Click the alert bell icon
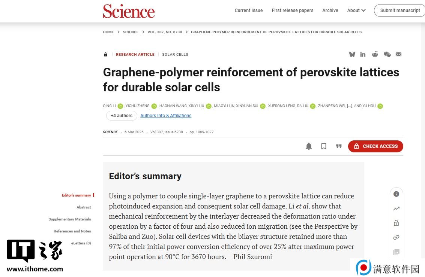 [309, 146]
